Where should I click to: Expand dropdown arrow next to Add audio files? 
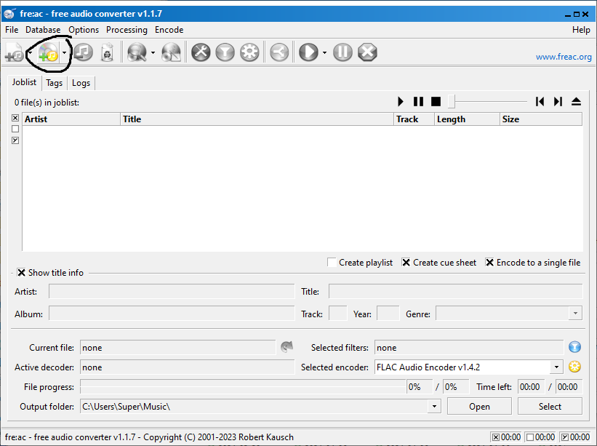[30, 52]
